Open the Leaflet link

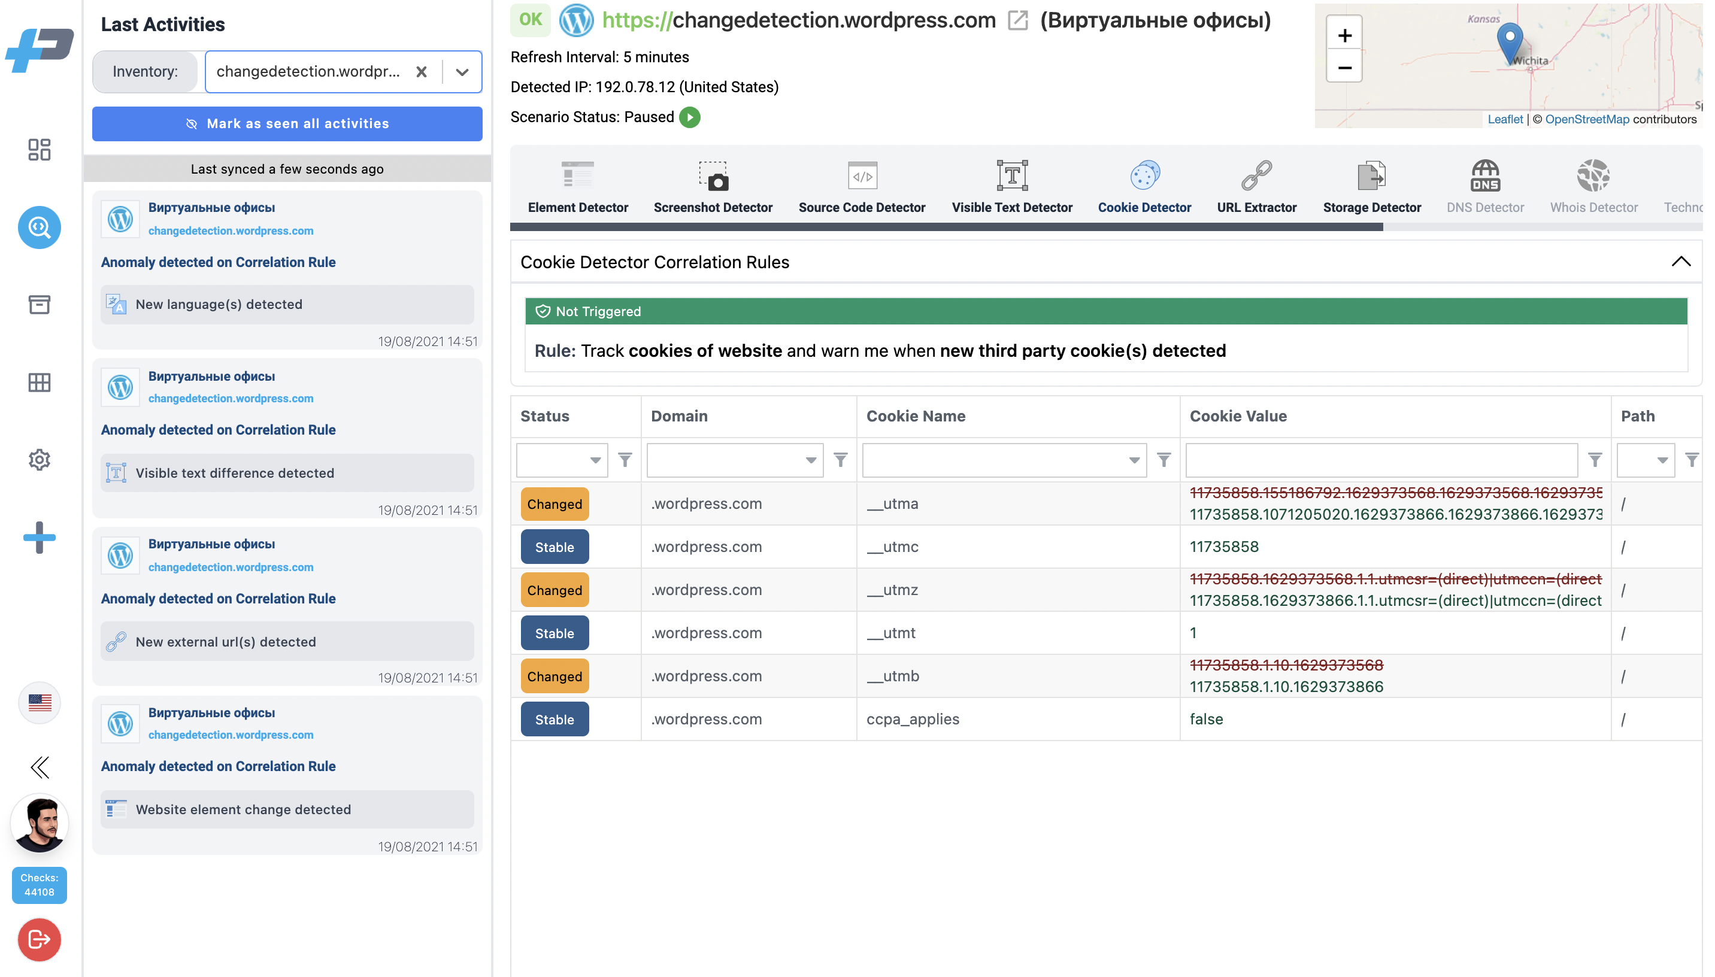point(1505,119)
